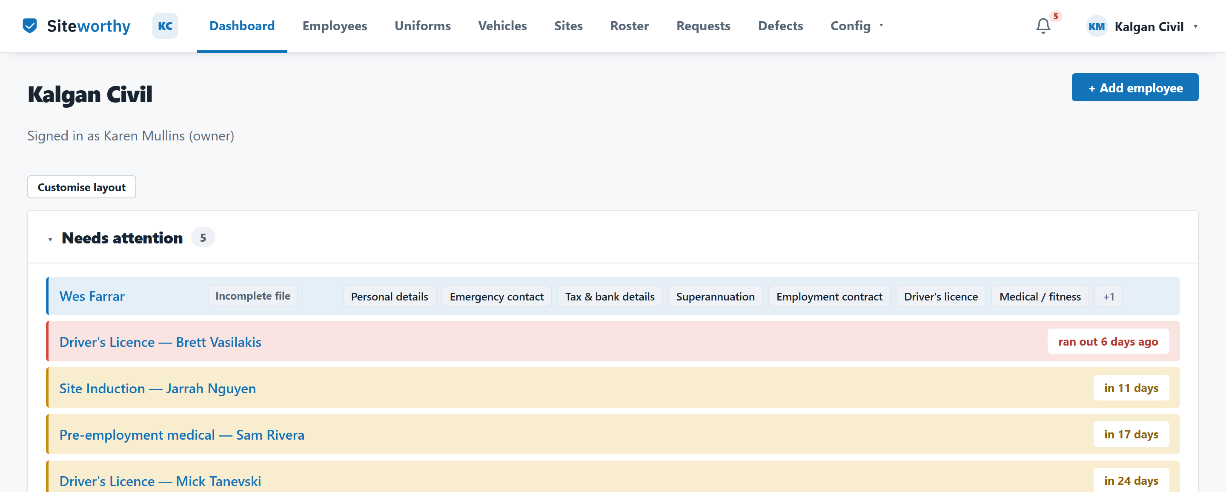Screen dimensions: 1226x492
Task: Select the Tax & bank details chip
Action: 610,297
